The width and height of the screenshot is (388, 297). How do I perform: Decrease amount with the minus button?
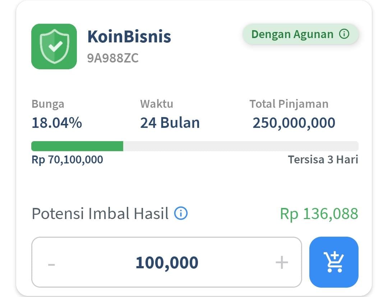coord(51,264)
